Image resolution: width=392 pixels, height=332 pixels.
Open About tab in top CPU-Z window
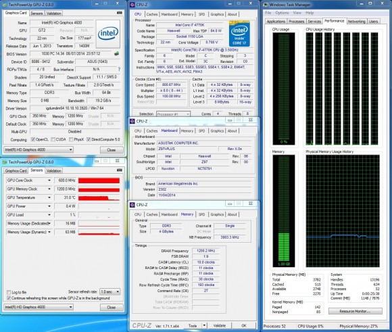pos(232,14)
